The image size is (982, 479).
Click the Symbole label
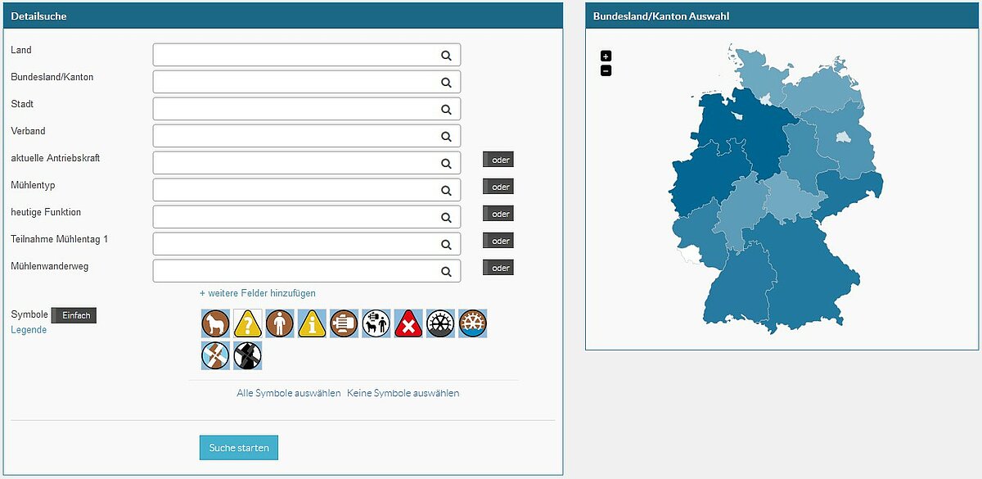point(29,314)
